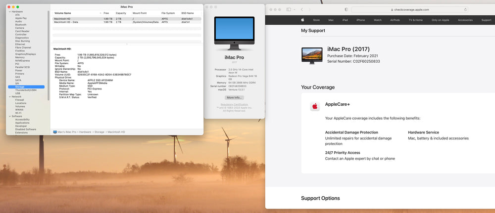Go back in Safari
This screenshot has height=213, width=495.
click(302, 10)
